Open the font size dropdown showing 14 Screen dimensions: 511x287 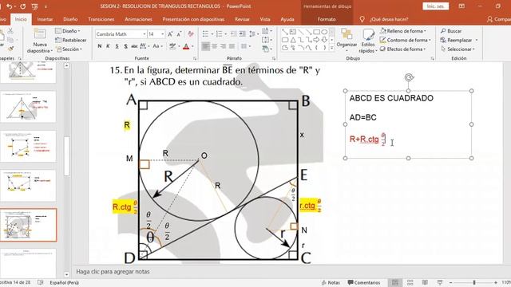coord(156,34)
